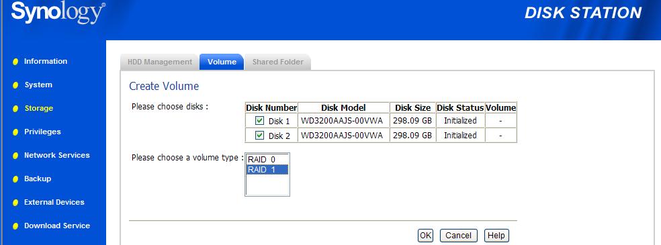Click the Cancel button
This screenshot has height=245, width=661.
pyautogui.click(x=458, y=236)
